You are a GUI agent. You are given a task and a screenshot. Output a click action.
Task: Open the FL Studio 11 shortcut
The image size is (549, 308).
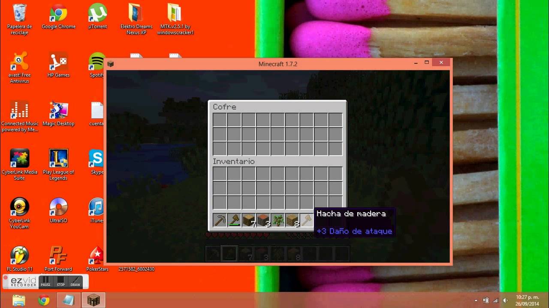click(x=19, y=259)
